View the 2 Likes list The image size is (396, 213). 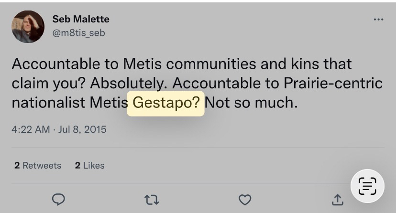coord(89,166)
